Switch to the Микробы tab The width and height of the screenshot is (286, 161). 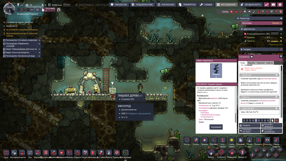(252, 63)
